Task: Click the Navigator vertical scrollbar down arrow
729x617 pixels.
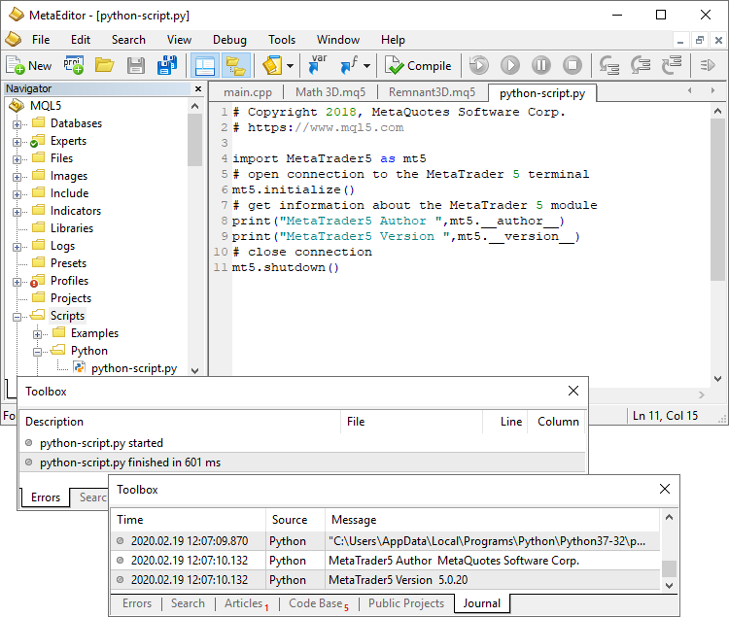Action: tap(194, 370)
